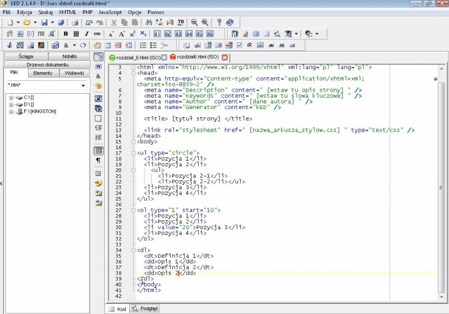Open the Drzewo dokumentu panel
449x314 pixels.
[47, 65]
